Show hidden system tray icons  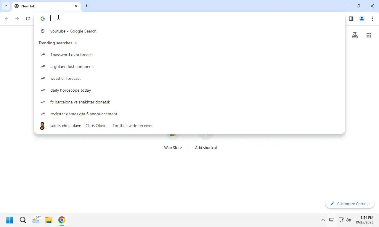pos(323,220)
